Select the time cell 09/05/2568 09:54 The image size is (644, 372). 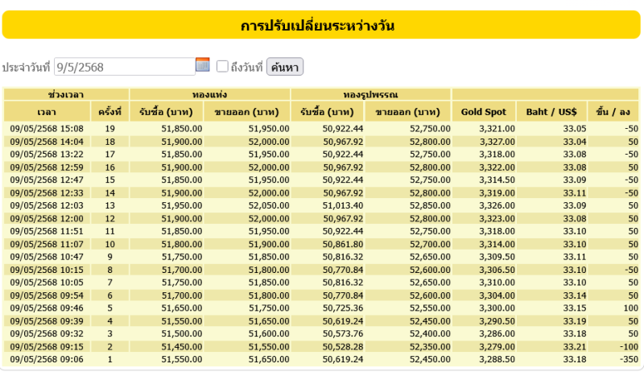click(x=47, y=296)
